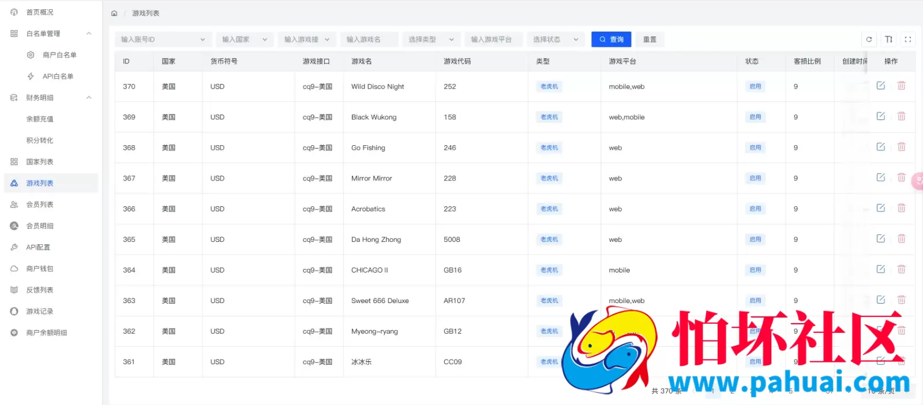Delete the CHICAGO II game row

pos(901,269)
